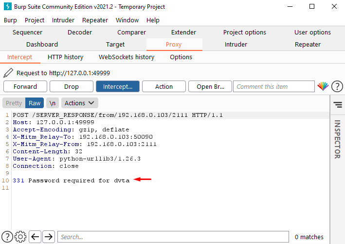Switch to the Intruder tool tab

[x=236, y=44]
